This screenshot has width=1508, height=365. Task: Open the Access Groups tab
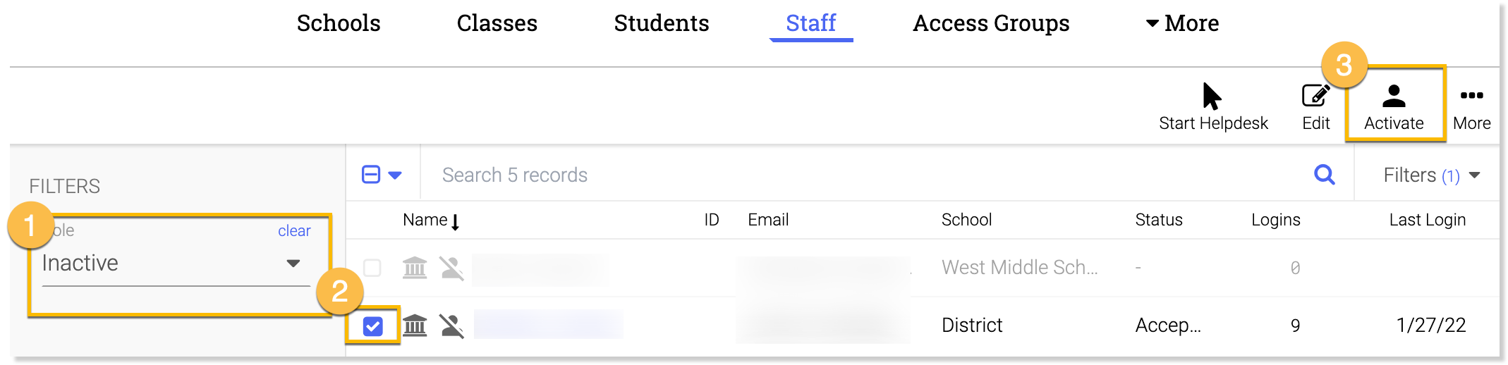991,23
